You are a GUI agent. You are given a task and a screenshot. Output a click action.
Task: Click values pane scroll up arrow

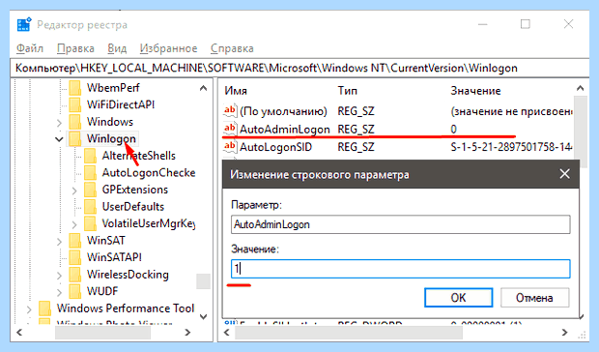(580, 88)
